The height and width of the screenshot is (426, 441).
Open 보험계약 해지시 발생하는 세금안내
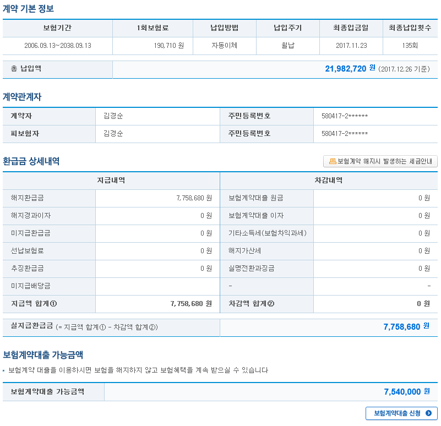(380, 161)
